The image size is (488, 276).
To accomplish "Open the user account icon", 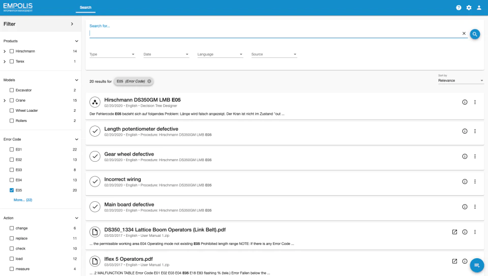I will coord(479,8).
